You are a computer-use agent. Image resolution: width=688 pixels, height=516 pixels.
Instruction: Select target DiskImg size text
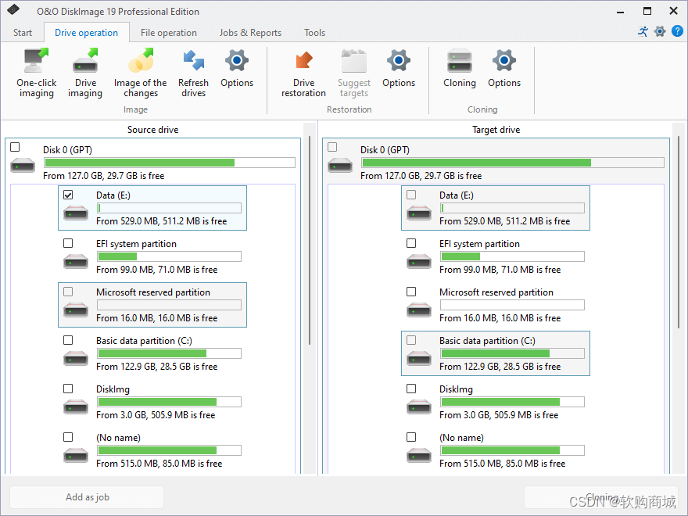[x=499, y=415]
